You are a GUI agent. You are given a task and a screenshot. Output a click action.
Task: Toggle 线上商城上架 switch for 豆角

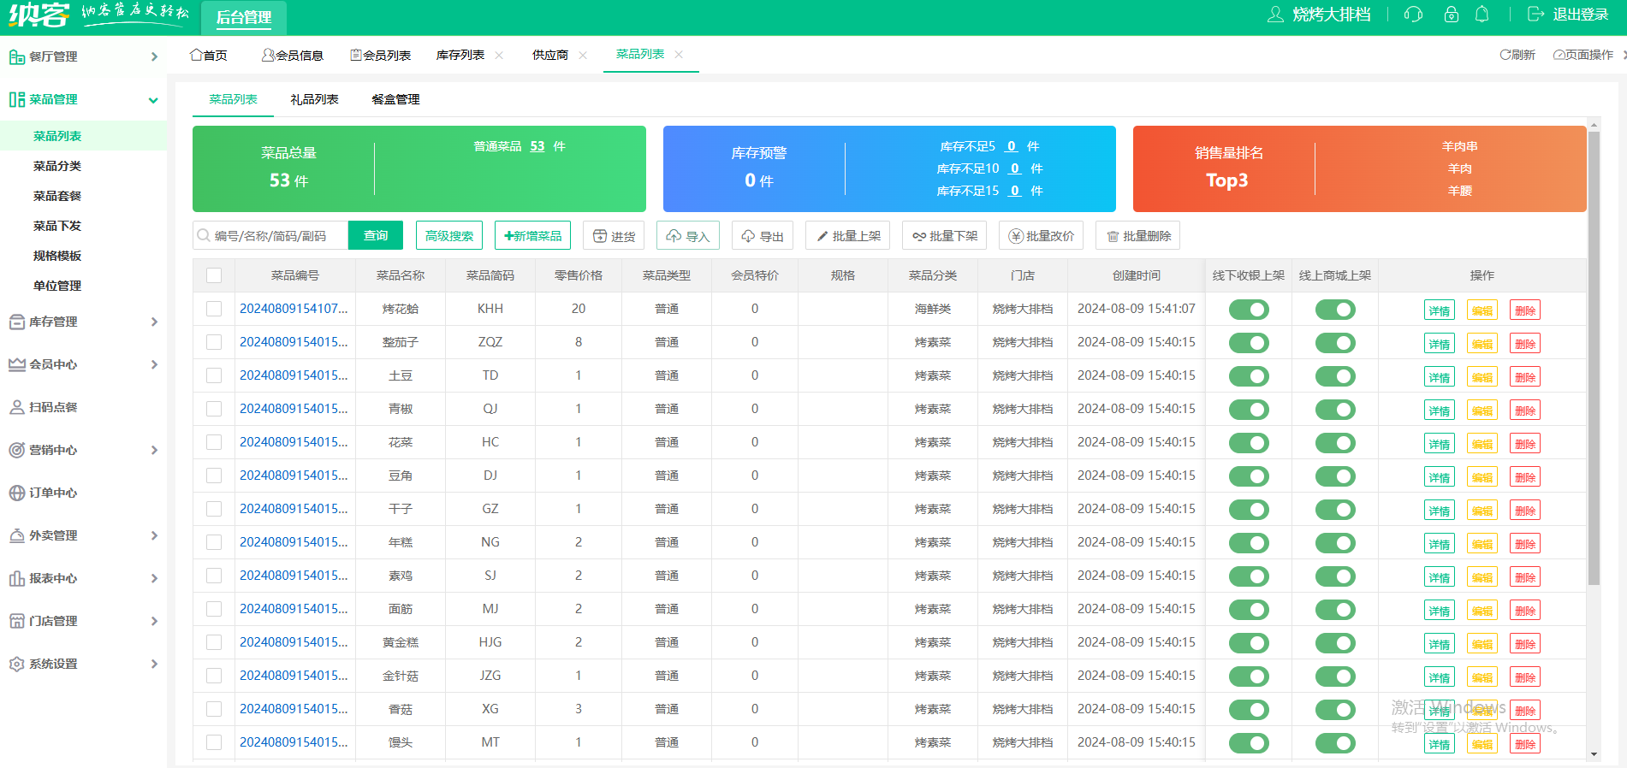(x=1335, y=476)
